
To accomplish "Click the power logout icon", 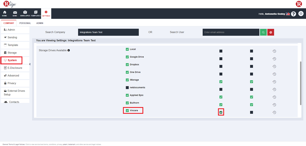I will pyautogui.click(x=301, y=14).
